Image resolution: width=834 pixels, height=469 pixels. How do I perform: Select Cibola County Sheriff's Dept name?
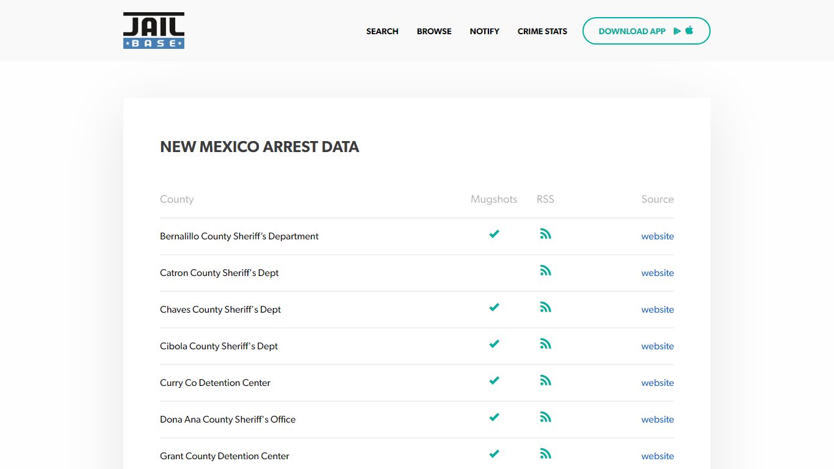coord(219,346)
